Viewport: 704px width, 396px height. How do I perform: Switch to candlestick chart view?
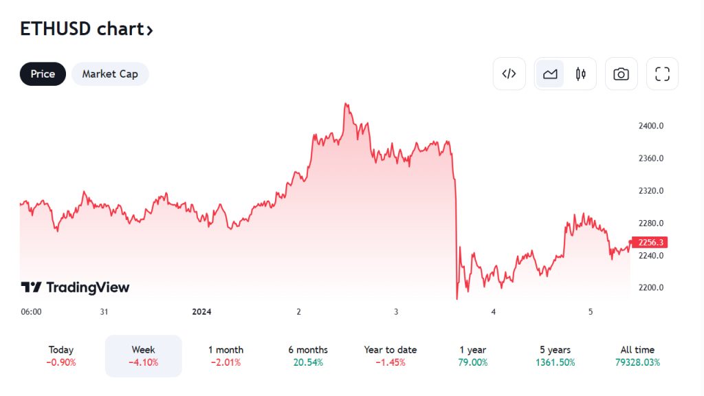point(581,74)
